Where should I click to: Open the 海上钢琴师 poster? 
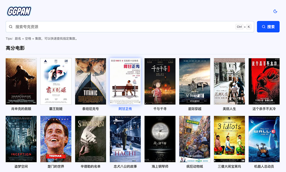click(x=160, y=139)
